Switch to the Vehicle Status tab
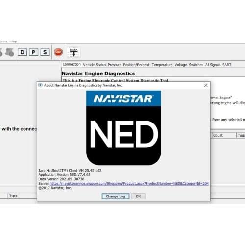This screenshot has width=245, height=245. (x=95, y=65)
